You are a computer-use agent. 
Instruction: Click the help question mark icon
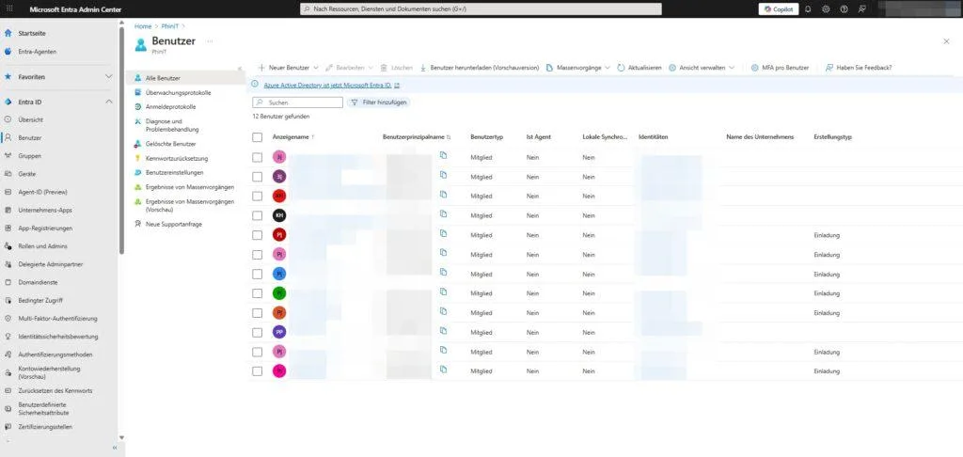point(844,8)
